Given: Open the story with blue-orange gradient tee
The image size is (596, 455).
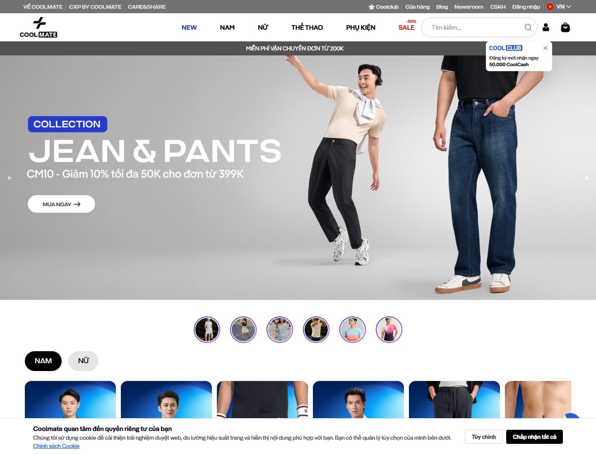Looking at the screenshot, I should pos(353,330).
